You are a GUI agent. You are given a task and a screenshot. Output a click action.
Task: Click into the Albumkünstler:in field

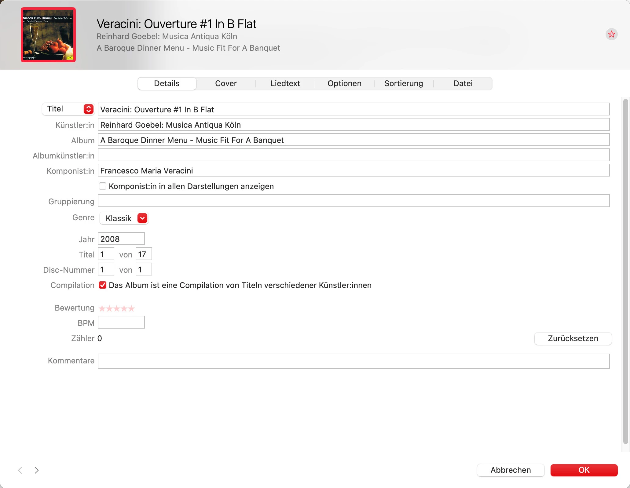click(x=353, y=155)
